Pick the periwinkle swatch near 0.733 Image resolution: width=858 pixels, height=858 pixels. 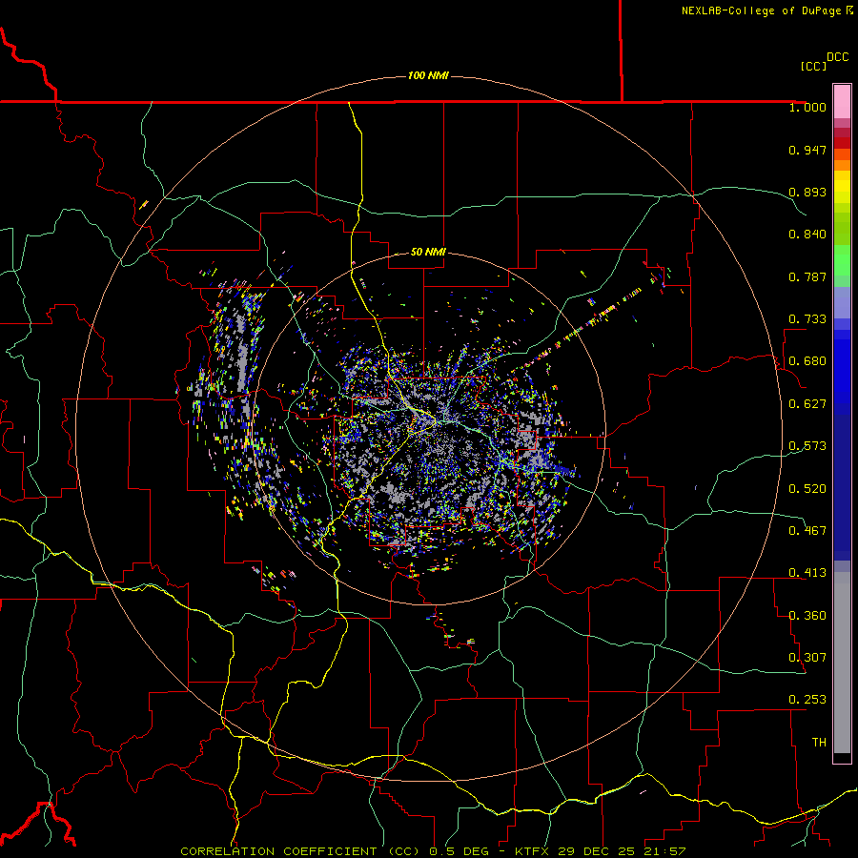842,302
